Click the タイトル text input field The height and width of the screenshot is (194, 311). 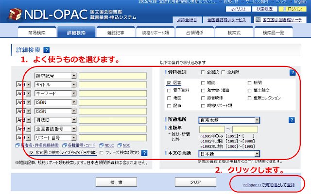click(x=113, y=85)
